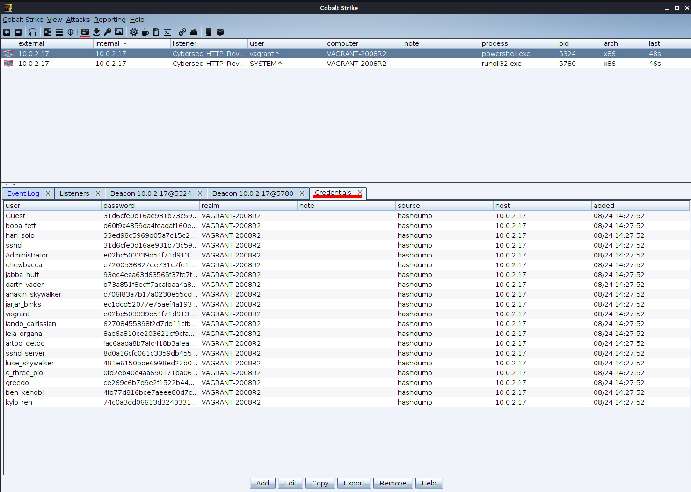Select the Administrator credential row
This screenshot has width=691, height=492.
pyautogui.click(x=346, y=255)
